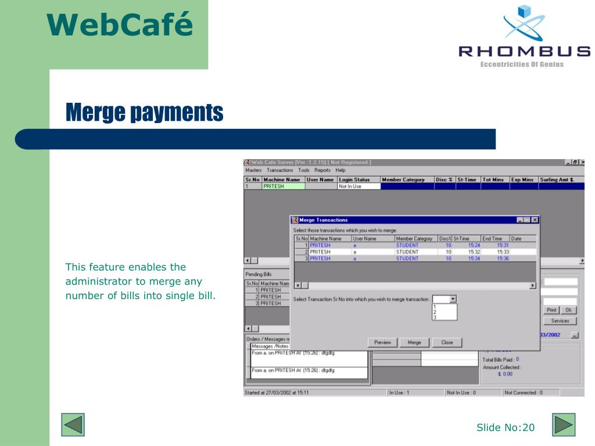Click the Started at 27/03/2002 status text
595x446 pixels.
(277, 393)
